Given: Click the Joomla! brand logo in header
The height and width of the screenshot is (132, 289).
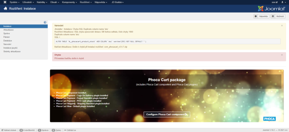Looking at the screenshot, I should tap(272, 8).
